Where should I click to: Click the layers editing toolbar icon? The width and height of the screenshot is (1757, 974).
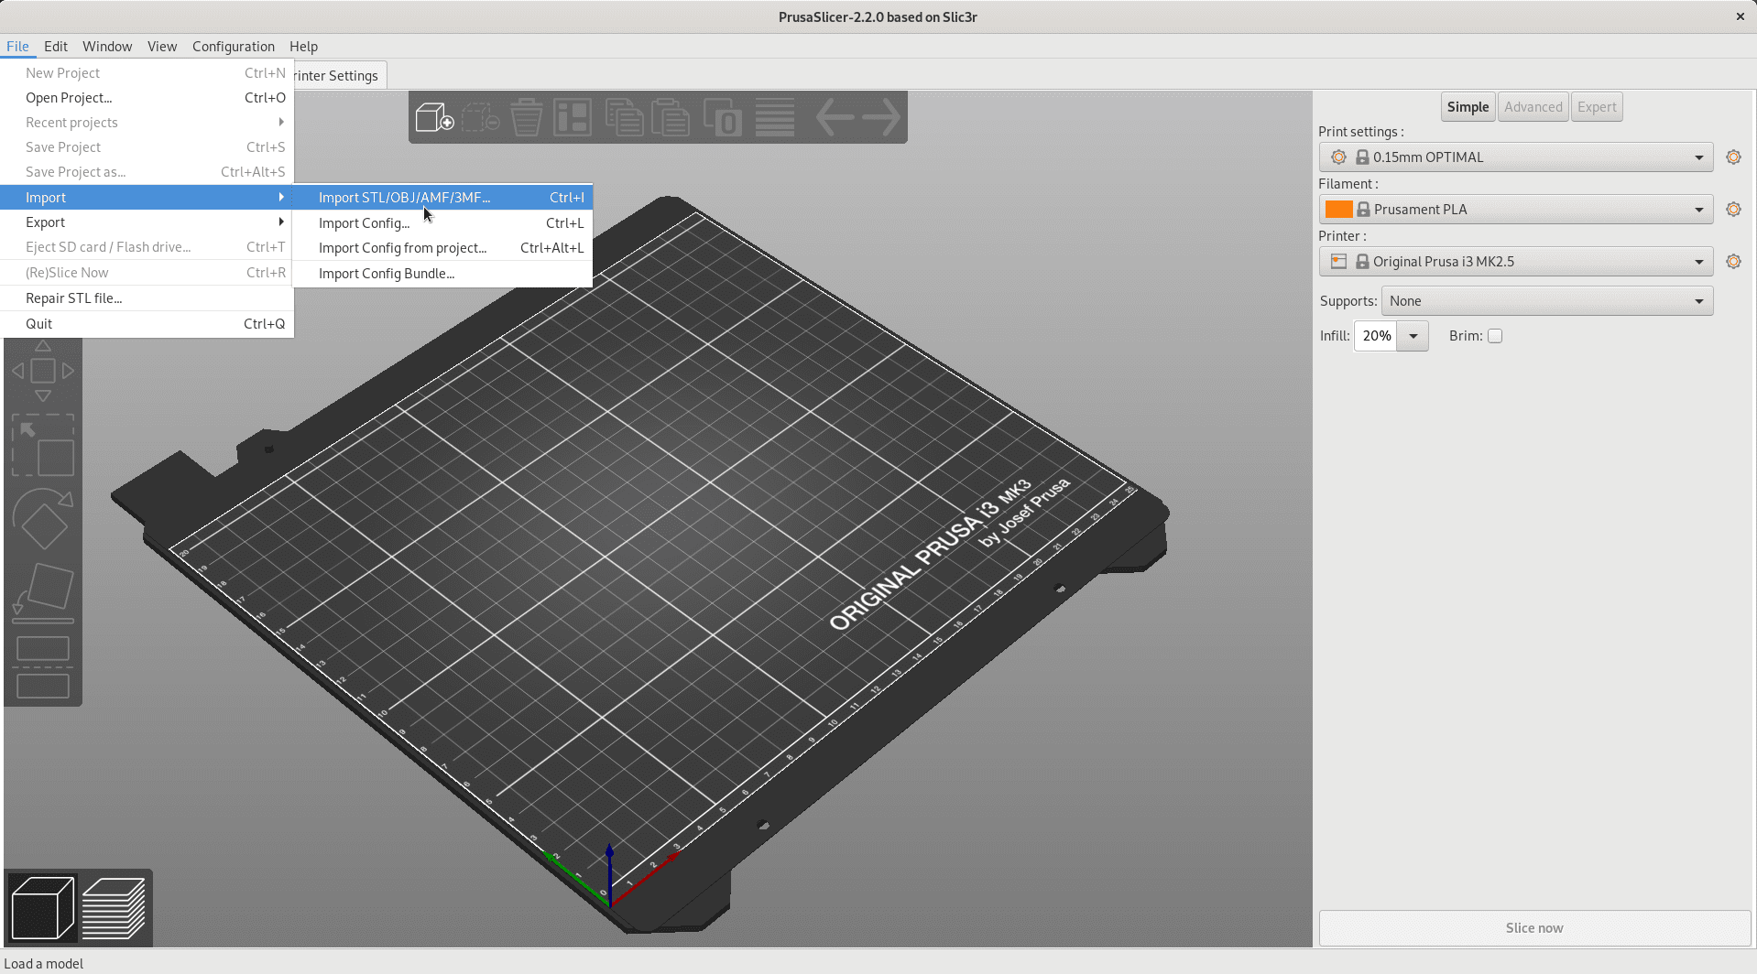(x=775, y=117)
